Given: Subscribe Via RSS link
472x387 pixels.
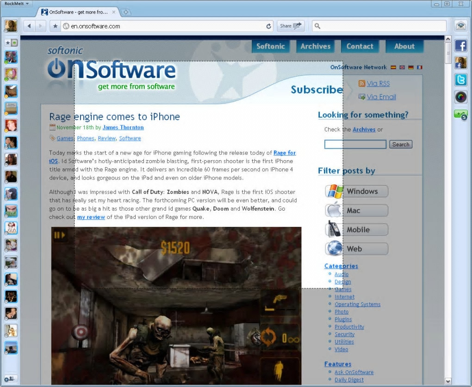Looking at the screenshot, I should point(378,84).
